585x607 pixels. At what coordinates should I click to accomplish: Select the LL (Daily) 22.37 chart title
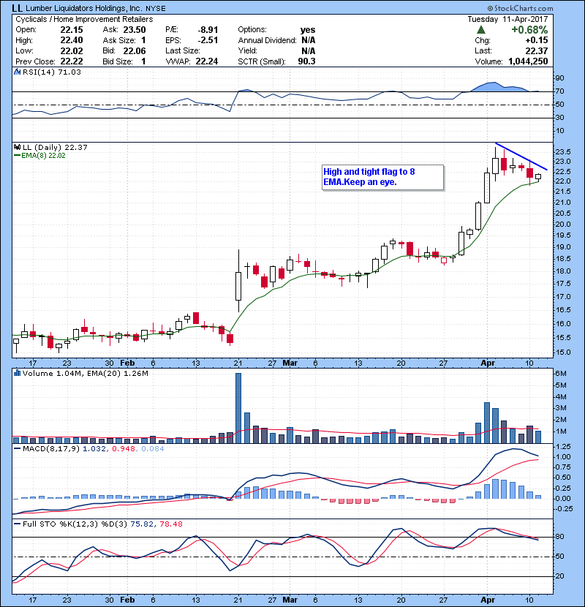pos(55,147)
